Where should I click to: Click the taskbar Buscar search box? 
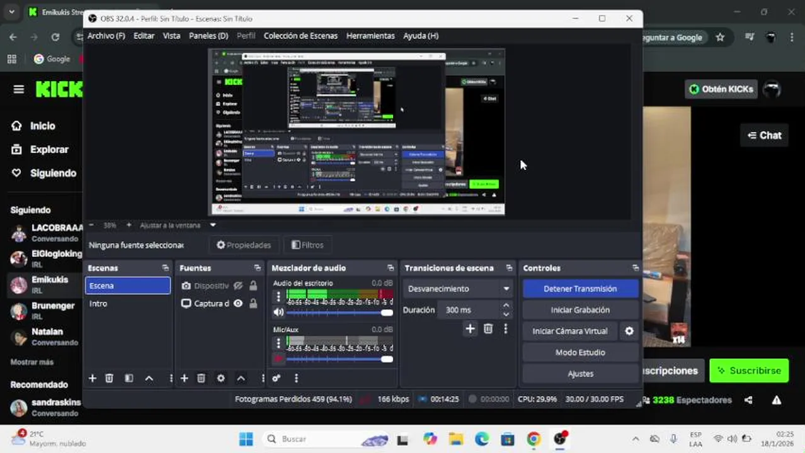(x=326, y=439)
